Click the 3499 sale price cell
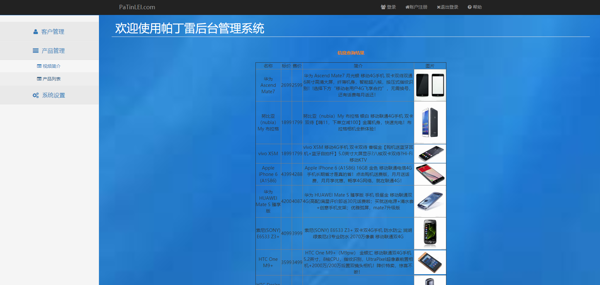 coord(297,262)
